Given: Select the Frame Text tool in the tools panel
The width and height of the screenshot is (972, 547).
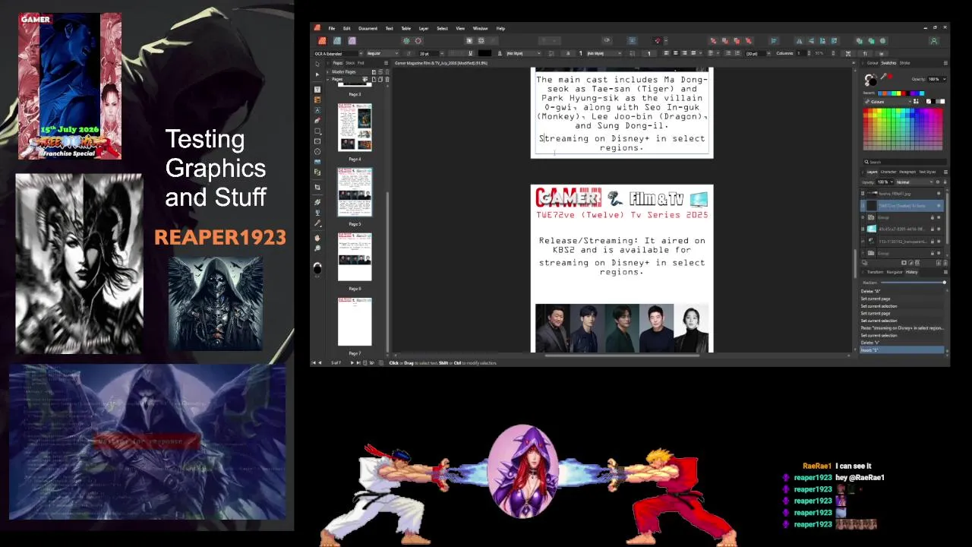Looking at the screenshot, I should 317,90.
